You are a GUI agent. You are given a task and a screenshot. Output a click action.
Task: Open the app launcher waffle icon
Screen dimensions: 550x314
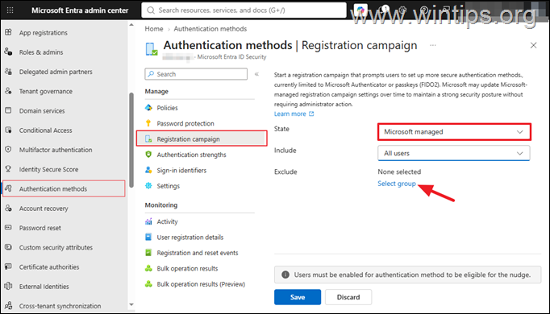click(10, 10)
